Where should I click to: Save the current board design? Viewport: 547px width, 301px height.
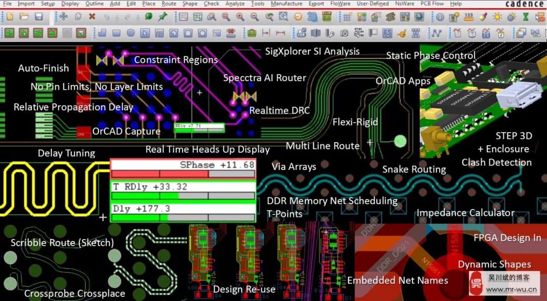(40, 17)
